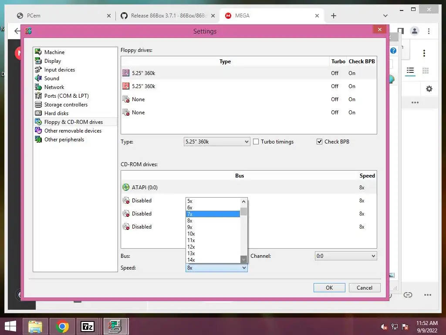Click the floppy Type column header
Image resolution: width=446 pixels, height=335 pixels.
click(x=225, y=62)
